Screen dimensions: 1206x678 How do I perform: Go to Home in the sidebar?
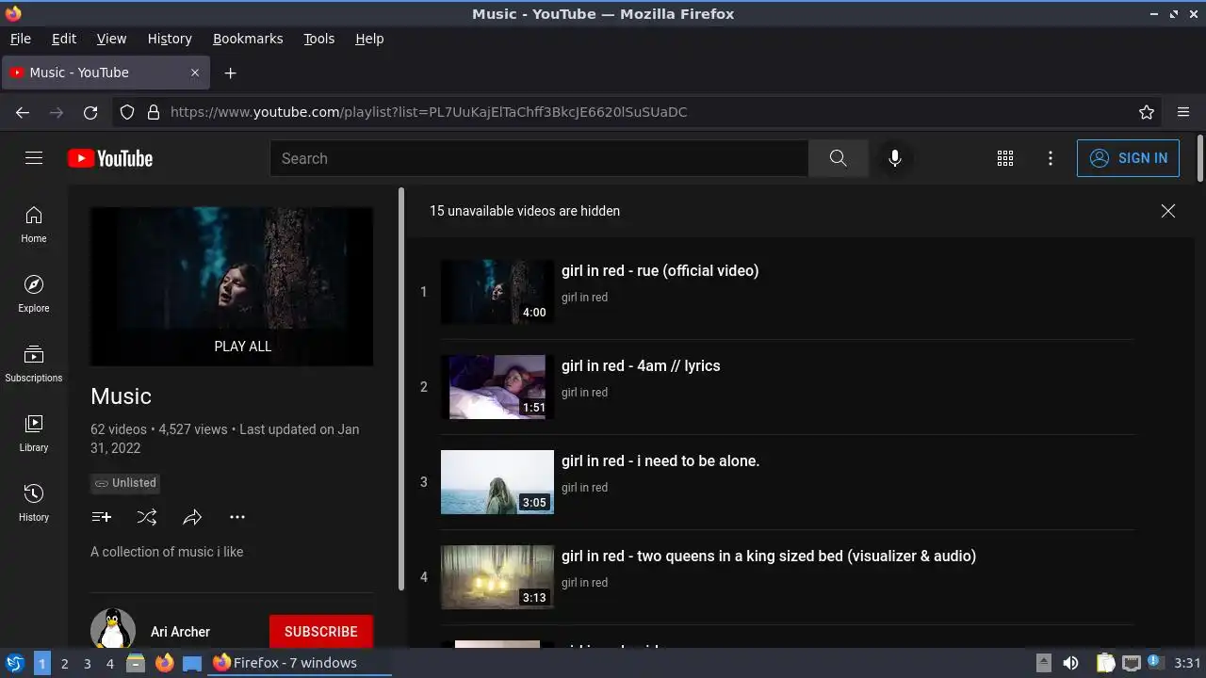pos(34,224)
